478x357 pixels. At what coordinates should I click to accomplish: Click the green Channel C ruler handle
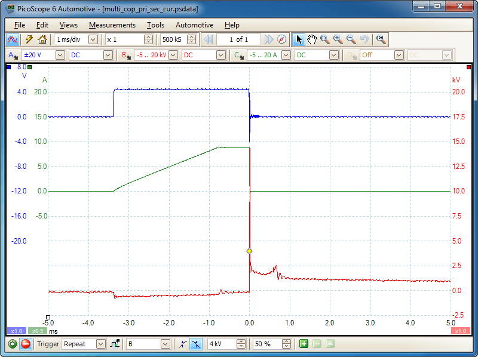click(x=29, y=67)
